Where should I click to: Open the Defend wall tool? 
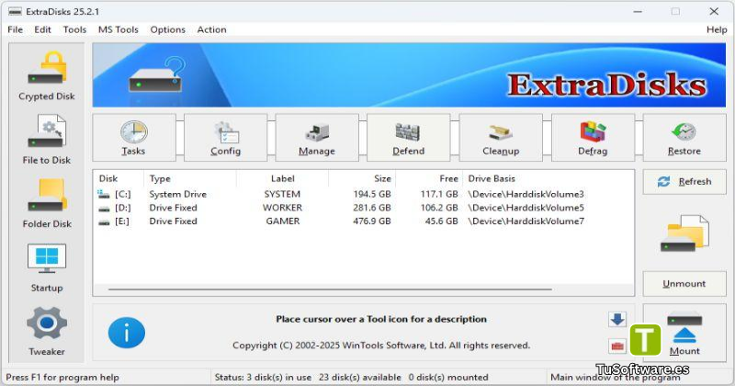click(409, 138)
